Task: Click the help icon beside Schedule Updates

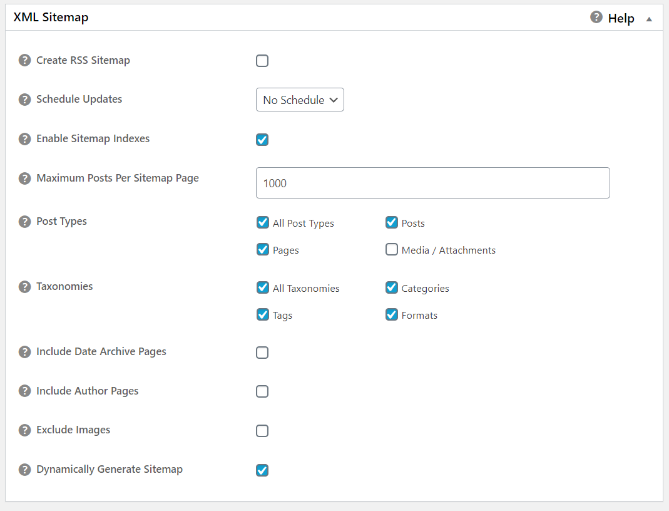Action: click(x=25, y=100)
